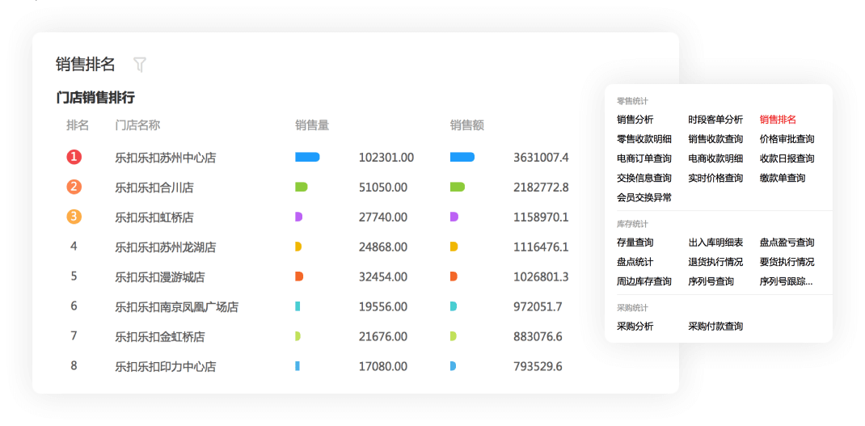Open 价格审批查询 in the menu

[787, 139]
